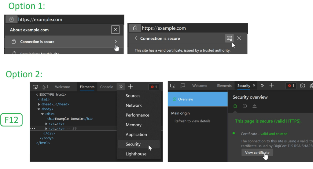Screen dimensions: 313x169
Task: Collapse the body element node
Action: (39, 109)
